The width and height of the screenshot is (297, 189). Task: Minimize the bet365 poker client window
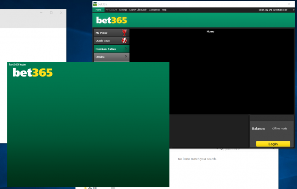coord(265,4)
